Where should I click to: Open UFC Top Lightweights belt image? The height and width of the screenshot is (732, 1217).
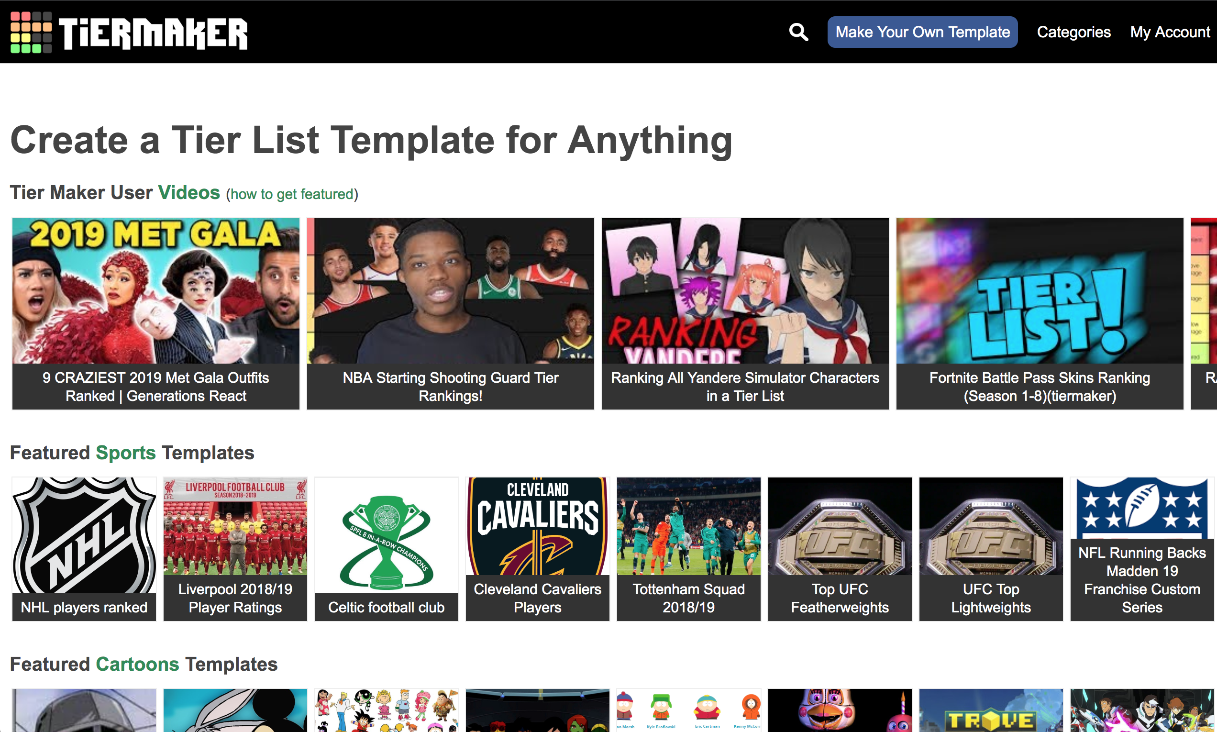tap(991, 526)
